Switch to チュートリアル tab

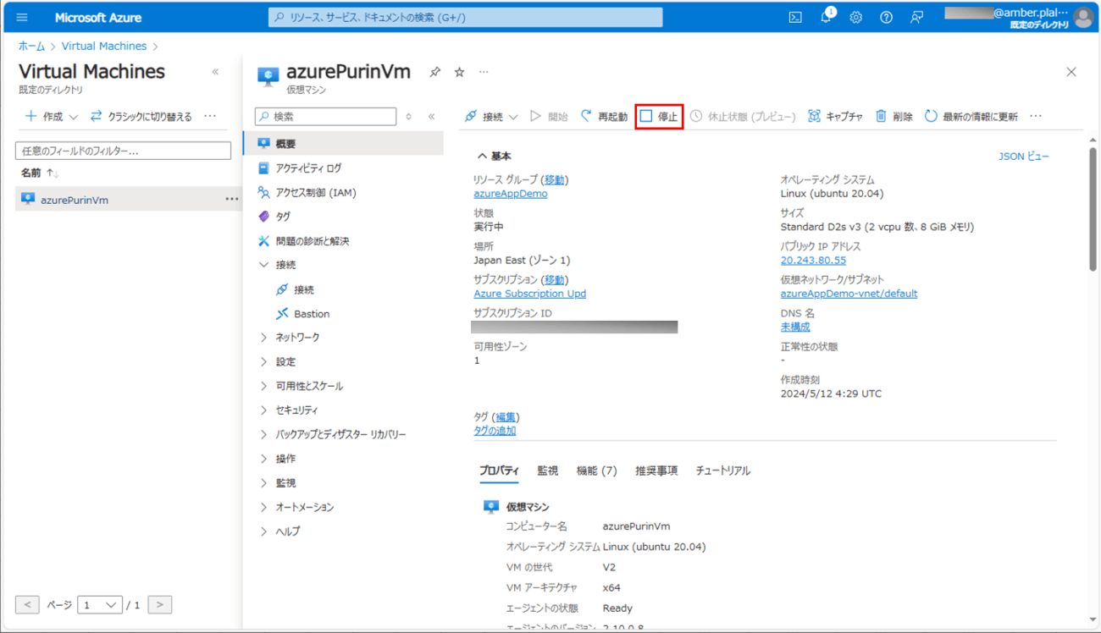[722, 471]
